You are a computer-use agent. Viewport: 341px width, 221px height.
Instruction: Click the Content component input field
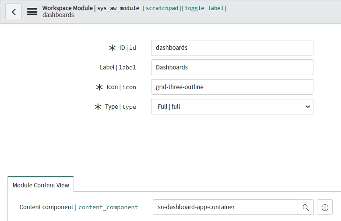225,207
